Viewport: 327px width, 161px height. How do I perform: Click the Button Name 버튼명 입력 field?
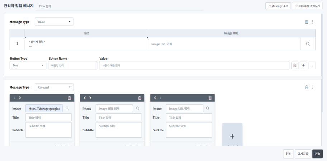pos(73,65)
